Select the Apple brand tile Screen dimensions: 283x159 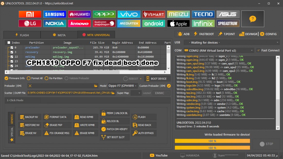coord(178,23)
